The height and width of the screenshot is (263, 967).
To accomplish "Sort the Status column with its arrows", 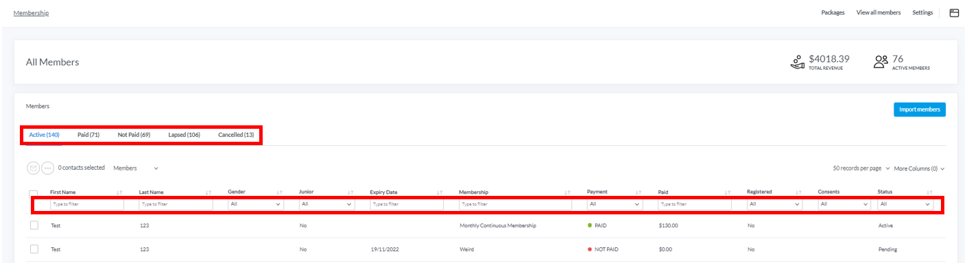I will pos(929,192).
